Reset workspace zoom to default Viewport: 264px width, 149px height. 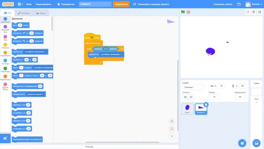pos(172,136)
